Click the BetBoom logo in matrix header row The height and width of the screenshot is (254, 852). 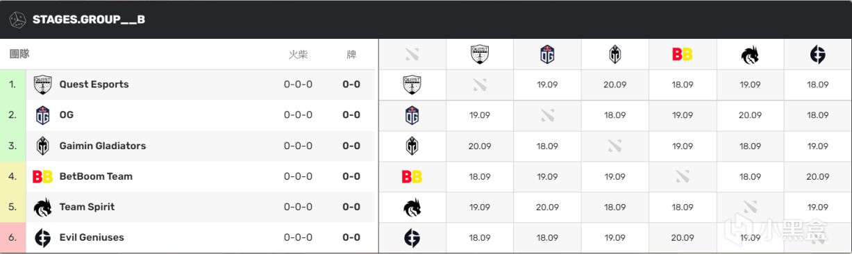point(683,54)
